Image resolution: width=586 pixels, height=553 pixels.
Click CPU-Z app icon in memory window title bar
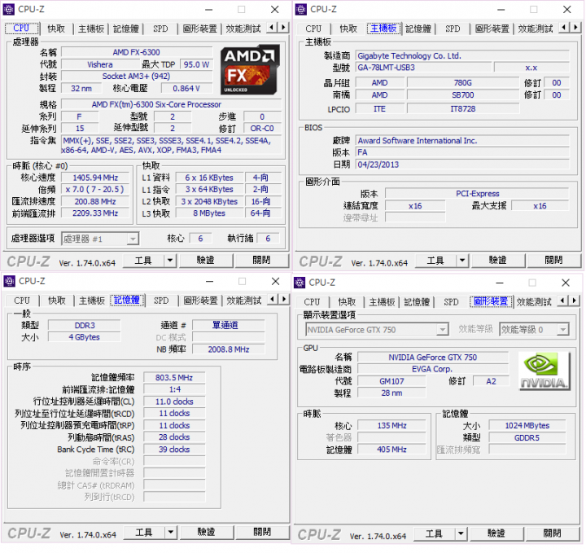click(x=10, y=281)
